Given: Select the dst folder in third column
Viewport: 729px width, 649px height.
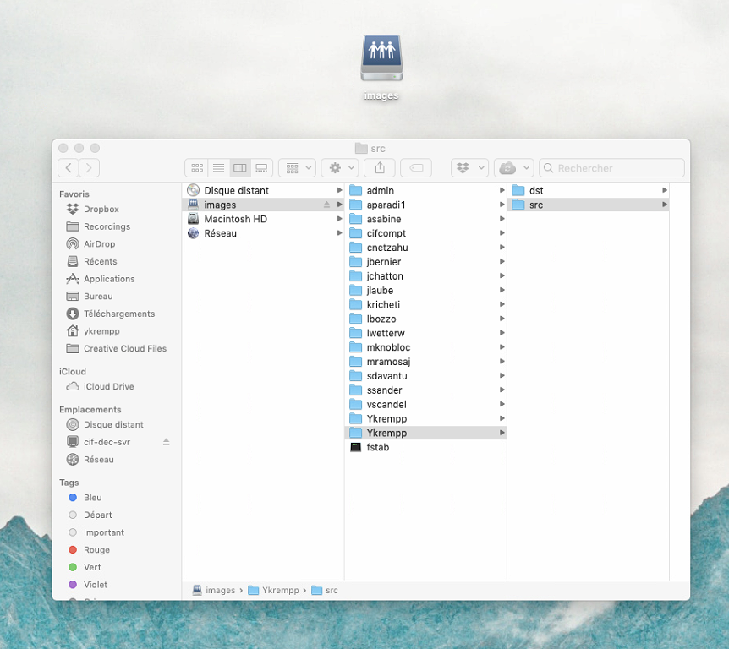Looking at the screenshot, I should [x=535, y=191].
